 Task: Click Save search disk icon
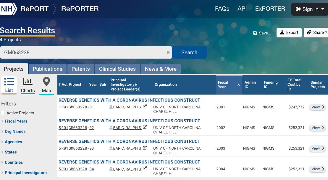(x=255, y=33)
